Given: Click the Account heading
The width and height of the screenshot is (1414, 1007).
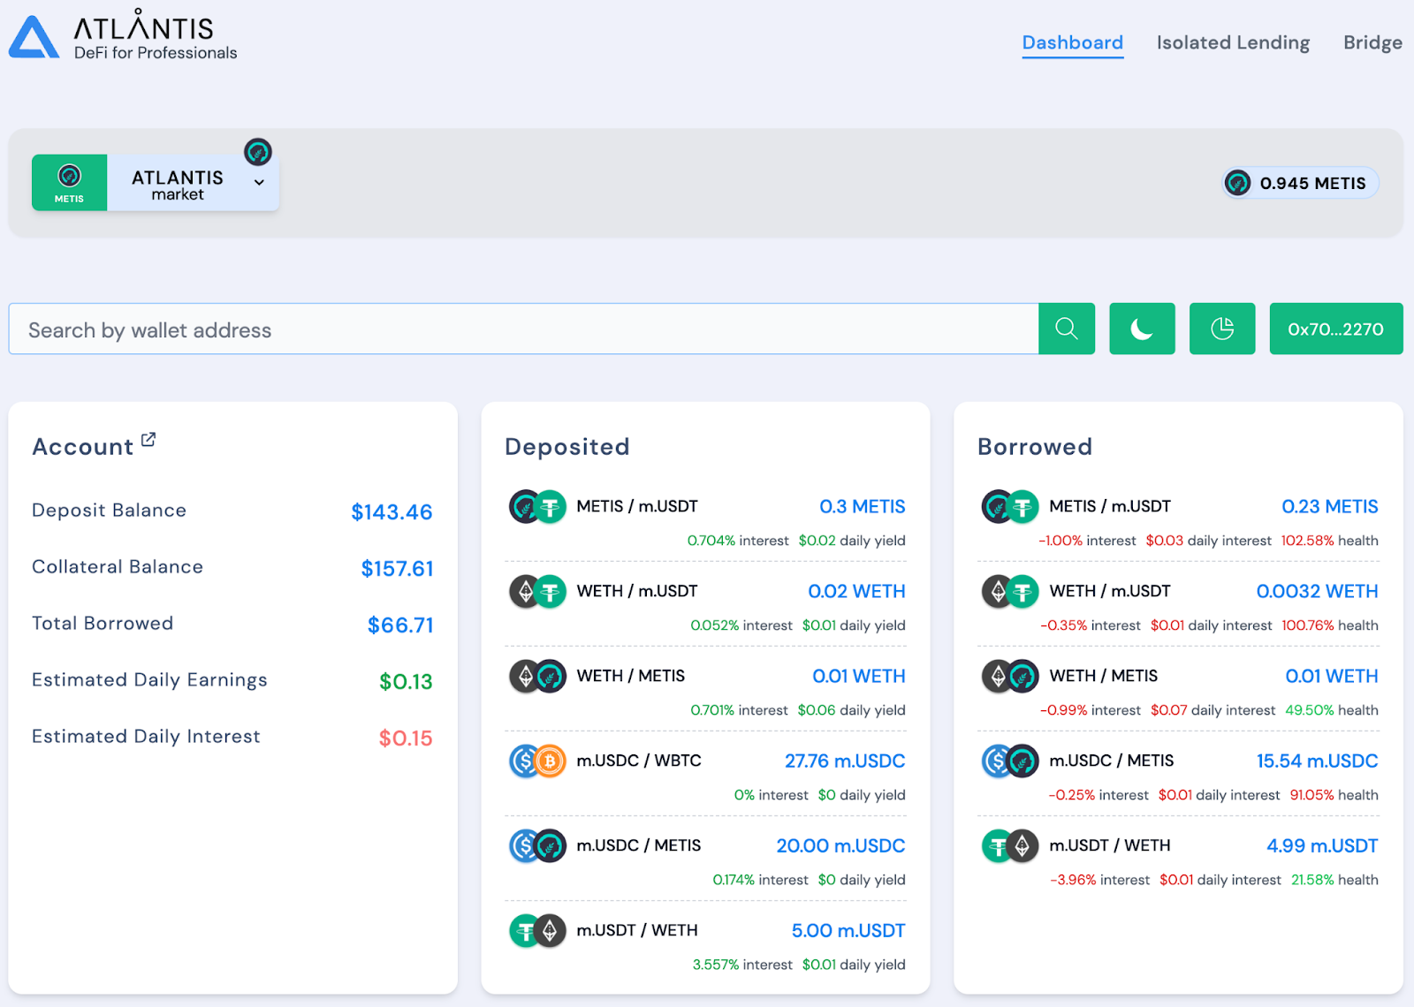Looking at the screenshot, I should pyautogui.click(x=82, y=447).
